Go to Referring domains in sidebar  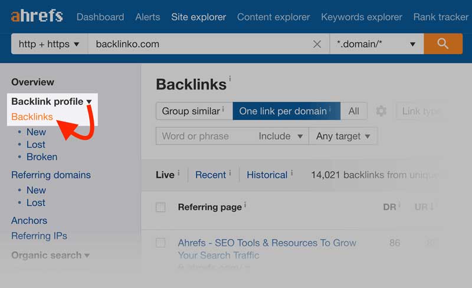tap(51, 175)
